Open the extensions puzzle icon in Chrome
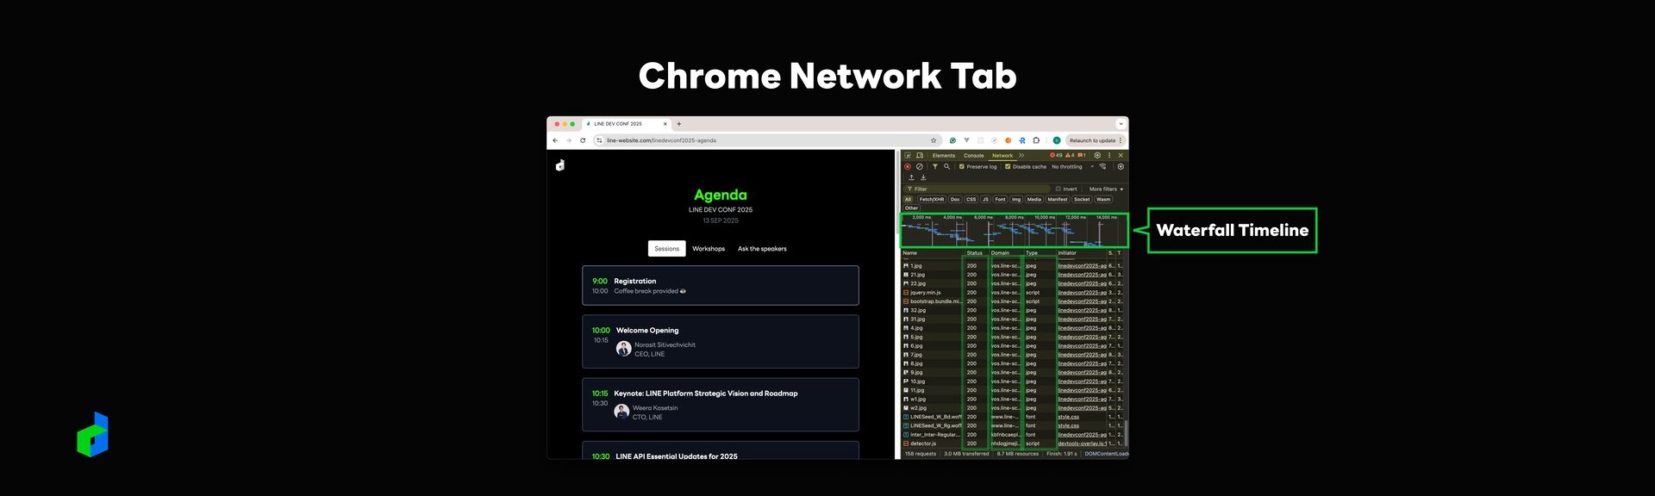 (x=1036, y=140)
